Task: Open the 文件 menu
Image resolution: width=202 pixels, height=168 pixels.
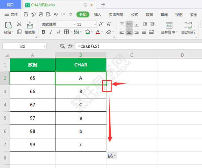Action: [11, 14]
